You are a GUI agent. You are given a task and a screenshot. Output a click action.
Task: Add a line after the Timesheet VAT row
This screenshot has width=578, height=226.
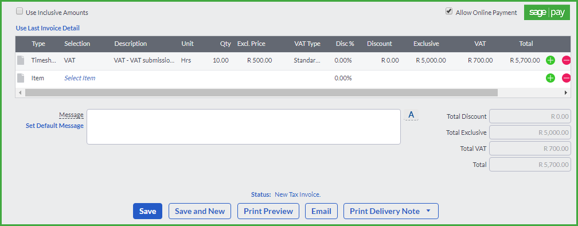(550, 60)
